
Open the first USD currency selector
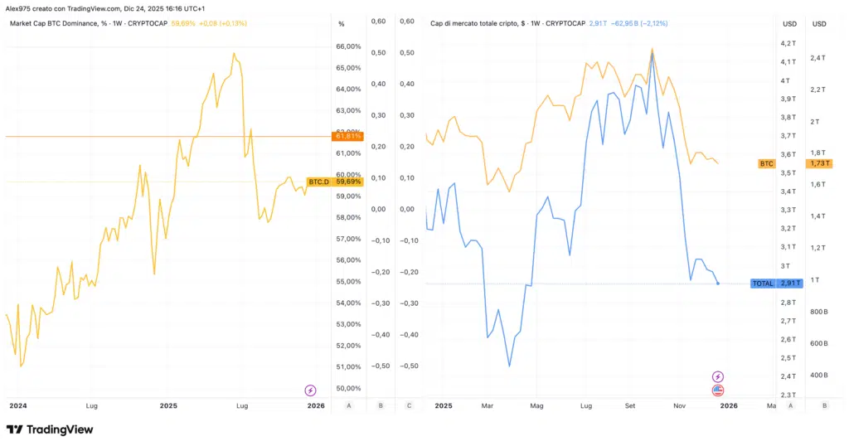click(x=789, y=24)
